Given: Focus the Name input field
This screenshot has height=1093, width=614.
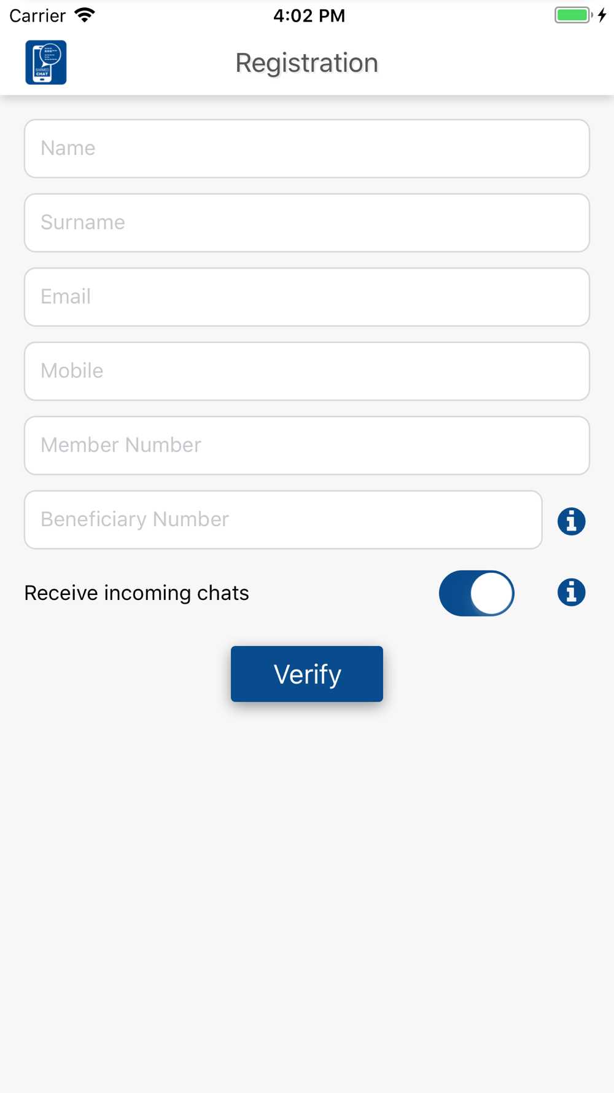Looking at the screenshot, I should (307, 149).
